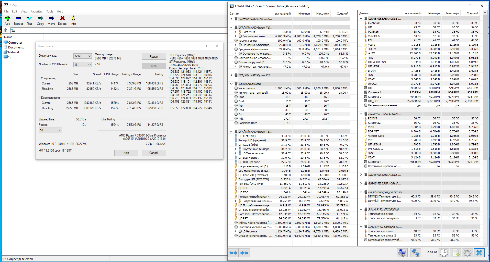Open the File menu in 7-Zip
The width and height of the screenshot is (490, 262).
pyautogui.click(x=6, y=11)
